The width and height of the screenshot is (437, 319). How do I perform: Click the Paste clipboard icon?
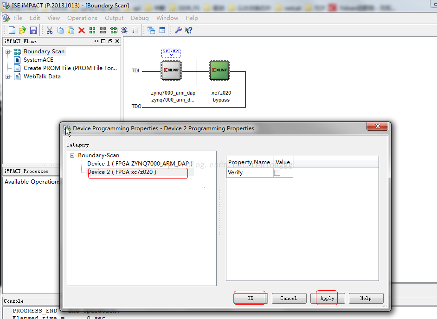[71, 30]
